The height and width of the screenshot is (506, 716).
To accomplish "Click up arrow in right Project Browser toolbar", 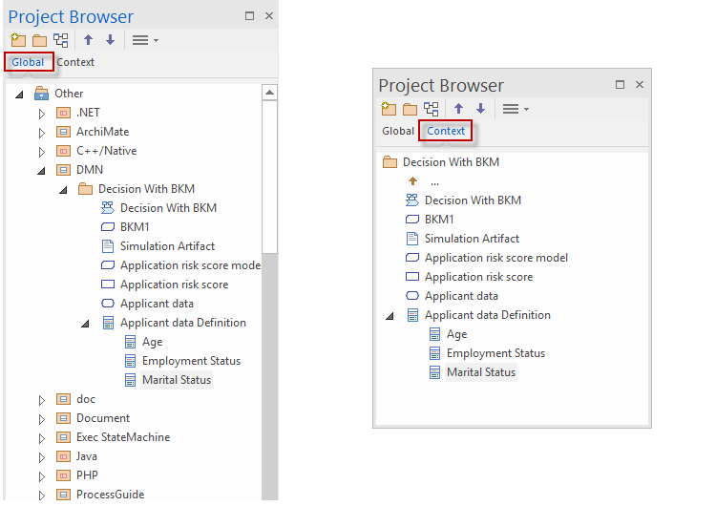I will 459,109.
